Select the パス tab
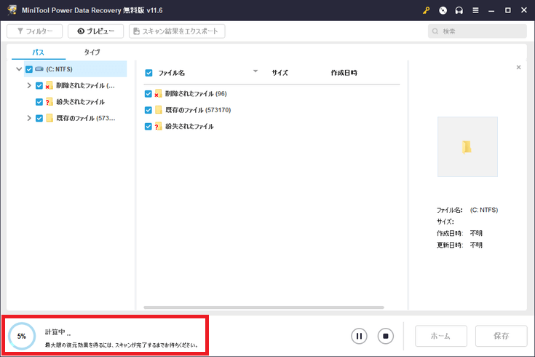 (x=38, y=52)
